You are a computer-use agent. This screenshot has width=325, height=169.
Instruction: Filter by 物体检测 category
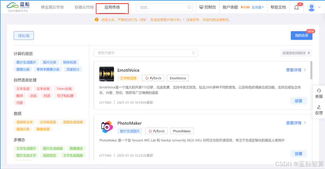(x=70, y=62)
